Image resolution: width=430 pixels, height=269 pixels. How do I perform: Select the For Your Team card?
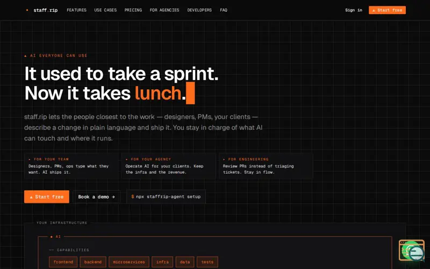(x=71, y=166)
